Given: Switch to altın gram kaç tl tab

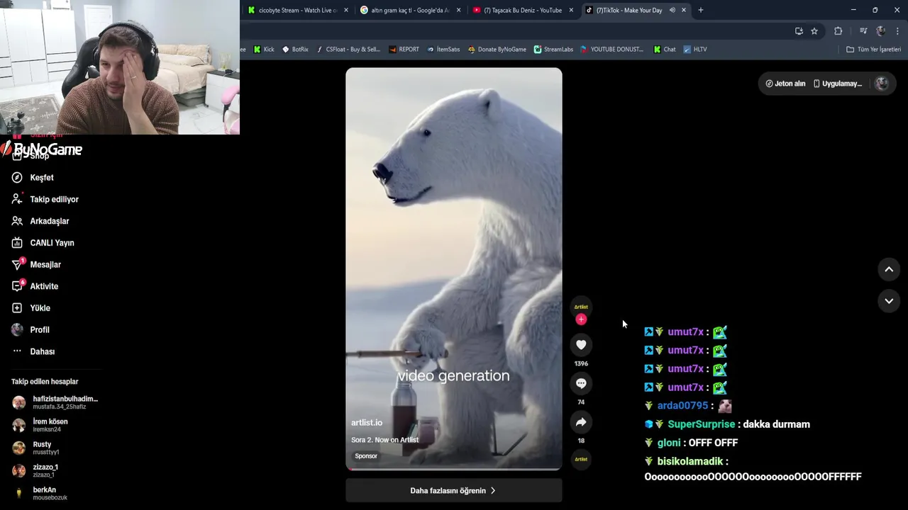Looking at the screenshot, I should point(410,10).
